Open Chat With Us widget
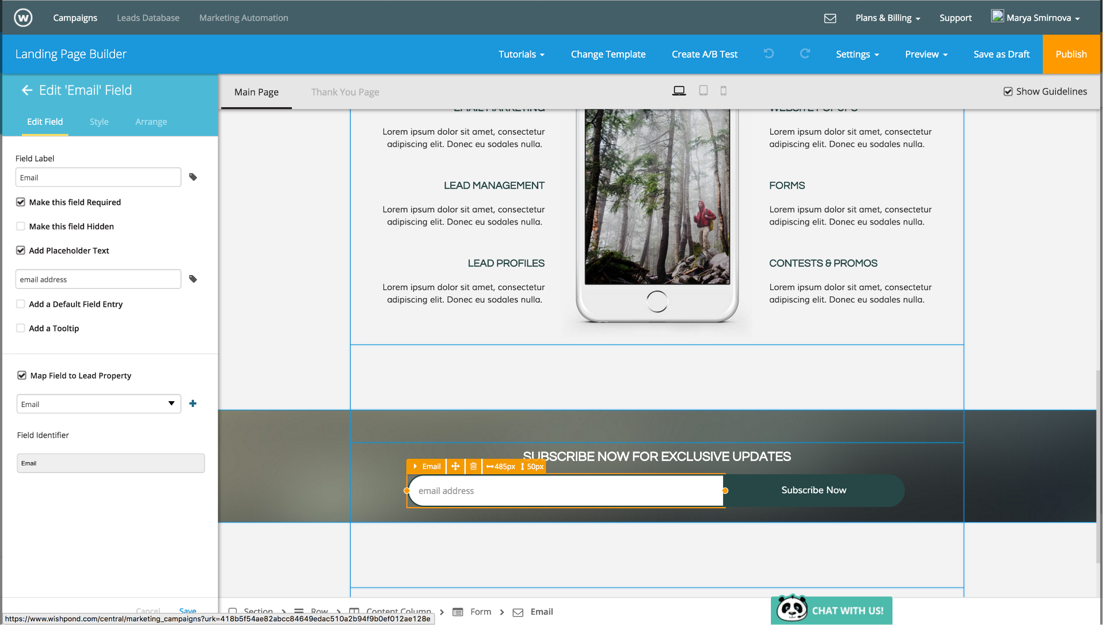Viewport: 1103px width, 625px height. point(831,610)
